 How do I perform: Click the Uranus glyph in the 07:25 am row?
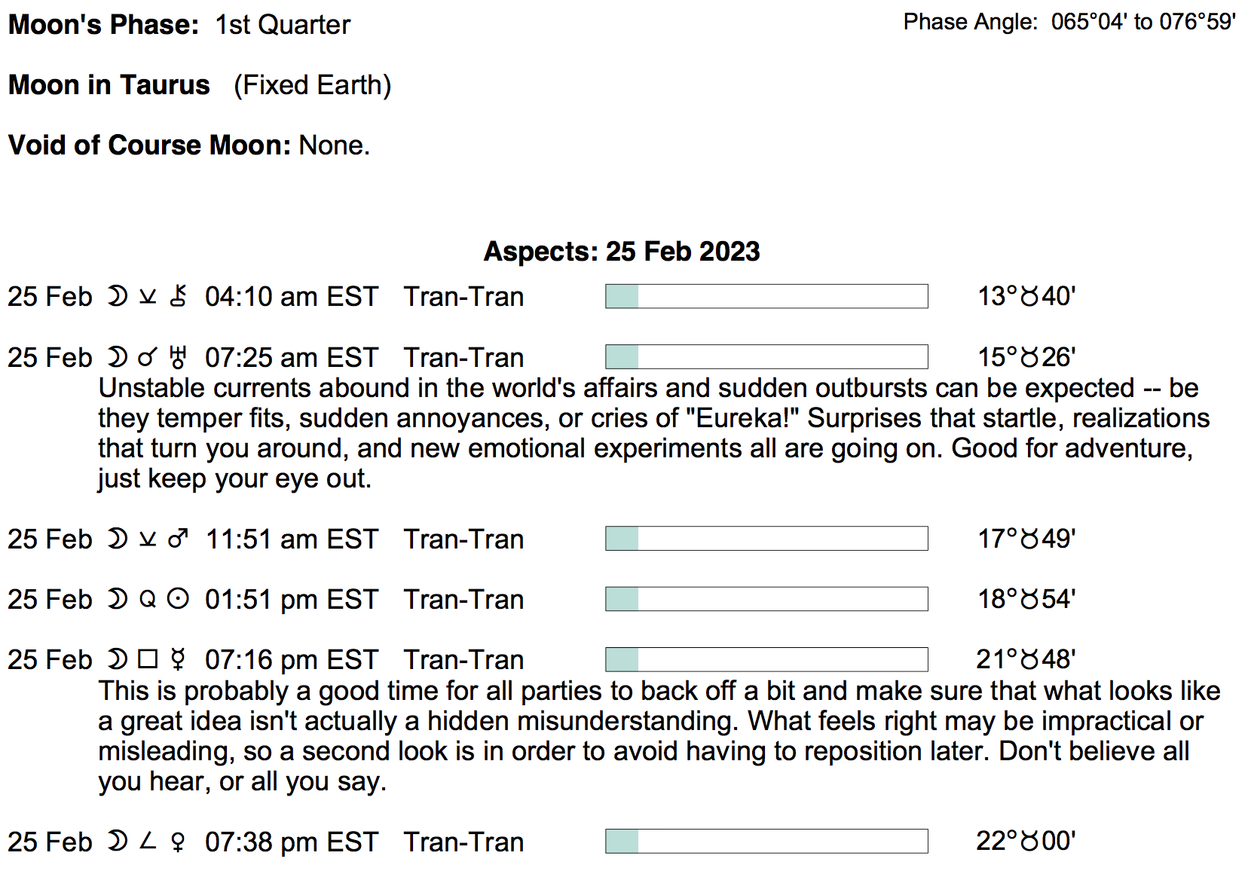point(178,357)
